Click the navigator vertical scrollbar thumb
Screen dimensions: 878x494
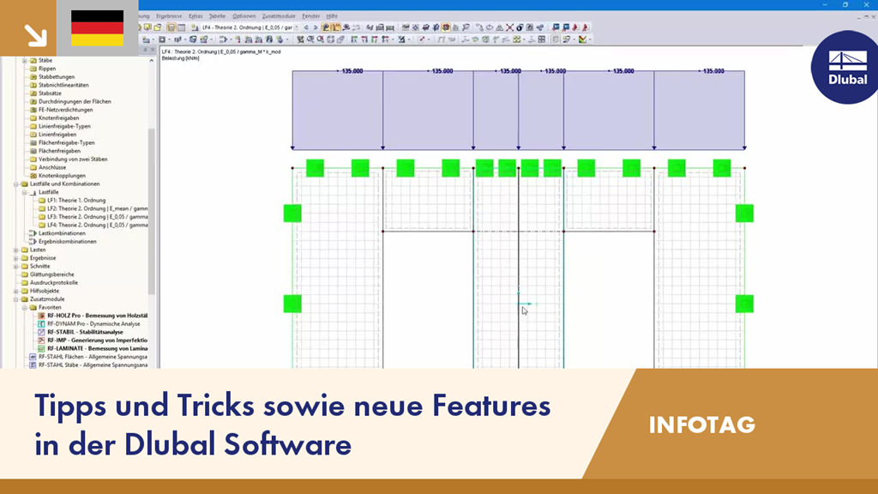(151, 211)
